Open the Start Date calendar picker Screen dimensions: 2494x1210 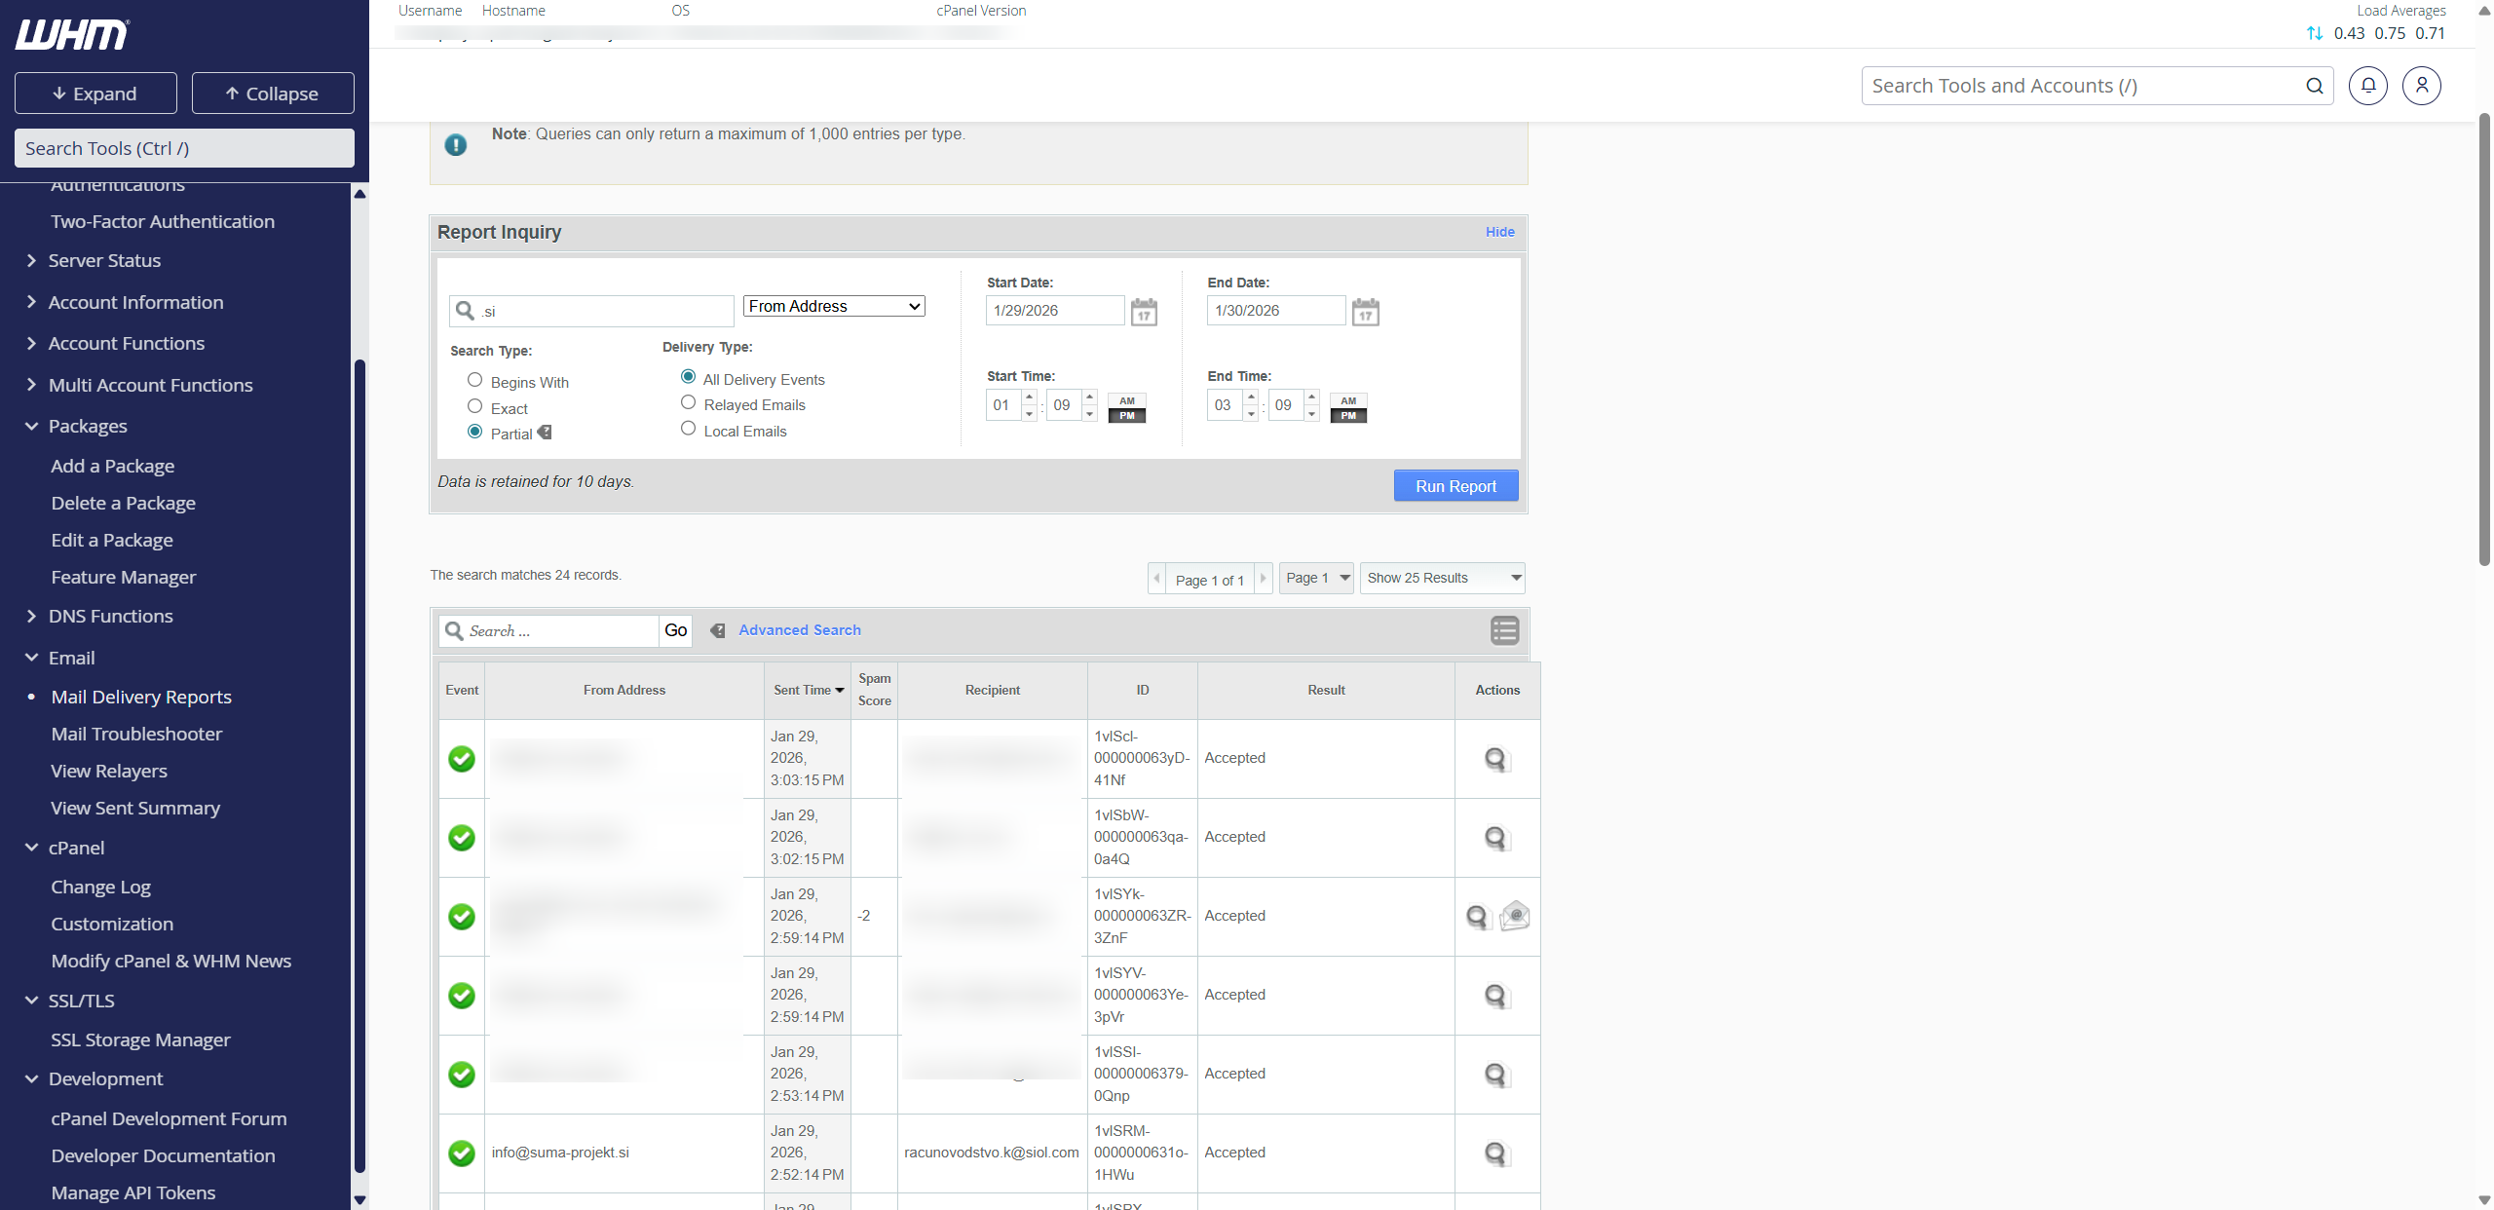(1144, 312)
